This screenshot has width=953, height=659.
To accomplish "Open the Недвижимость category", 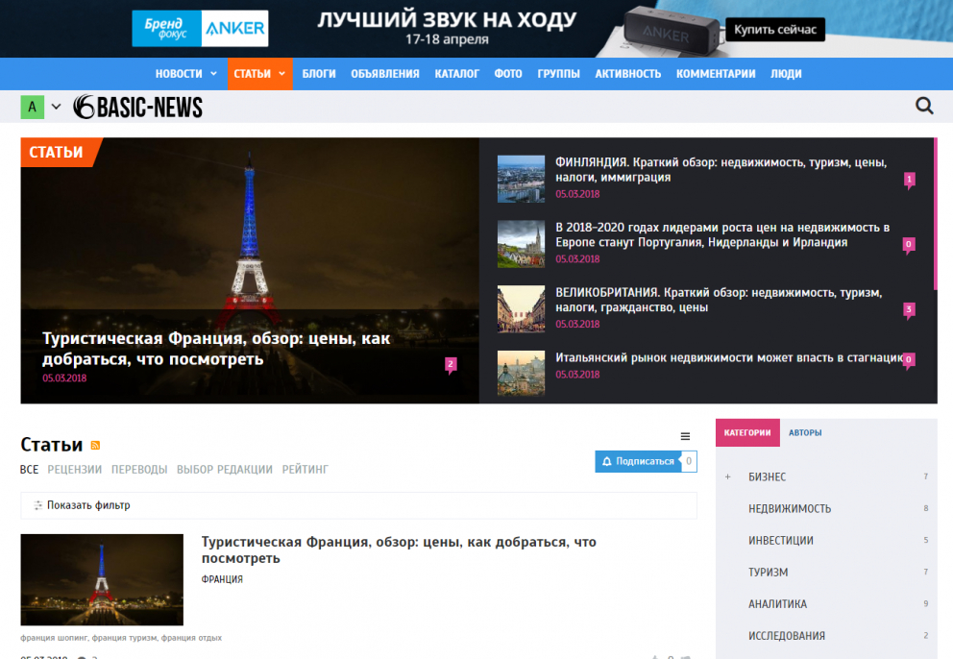I will [x=790, y=509].
